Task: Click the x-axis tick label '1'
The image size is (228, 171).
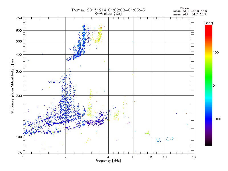Action: point(23,157)
